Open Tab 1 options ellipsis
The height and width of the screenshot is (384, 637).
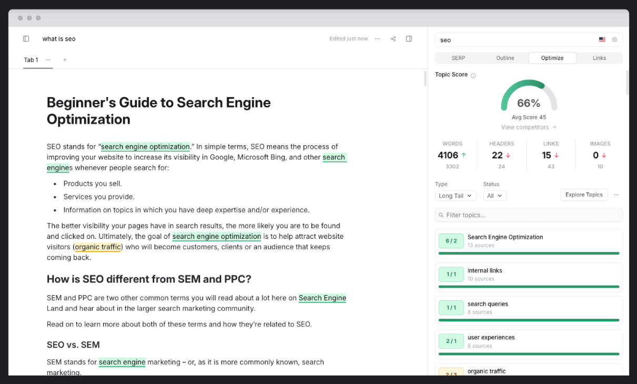tap(48, 60)
